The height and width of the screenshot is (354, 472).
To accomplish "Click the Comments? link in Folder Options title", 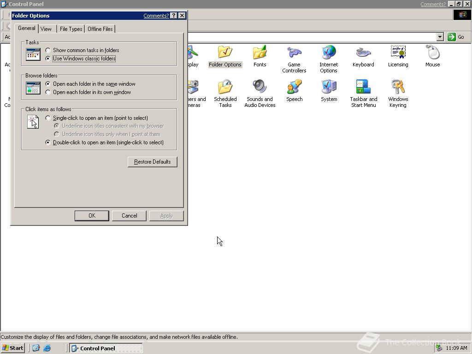I will click(156, 16).
